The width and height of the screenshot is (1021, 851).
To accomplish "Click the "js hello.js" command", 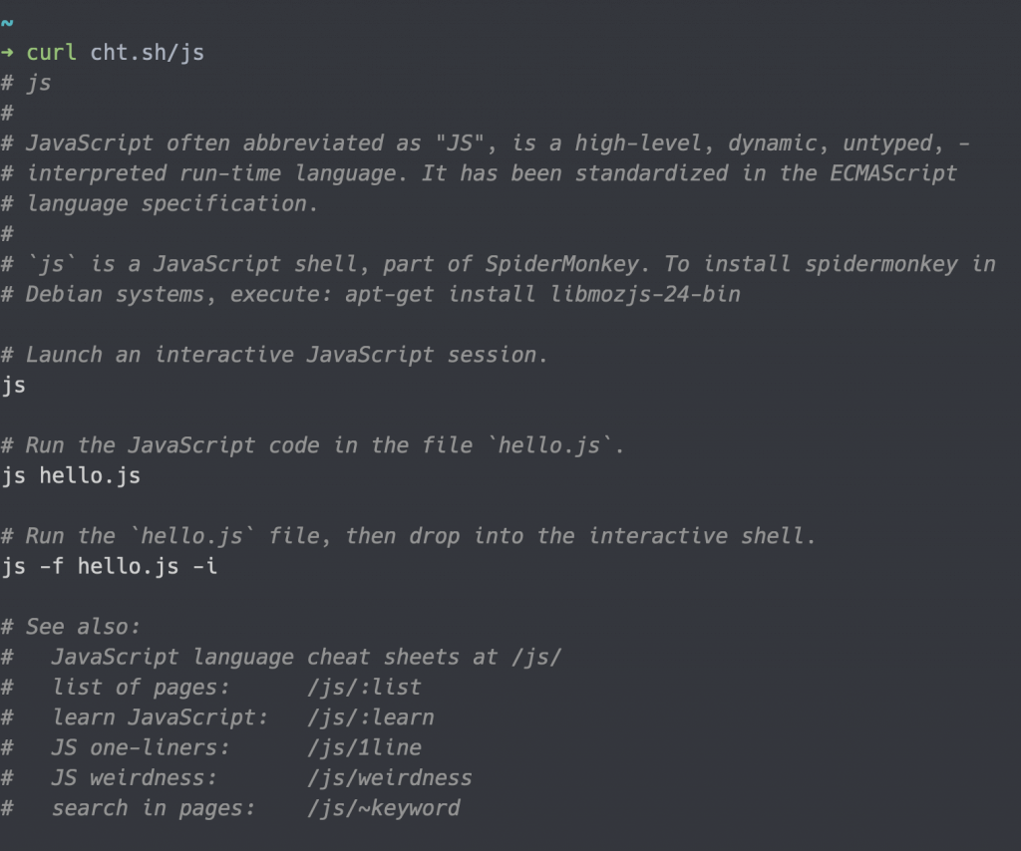I will [72, 476].
